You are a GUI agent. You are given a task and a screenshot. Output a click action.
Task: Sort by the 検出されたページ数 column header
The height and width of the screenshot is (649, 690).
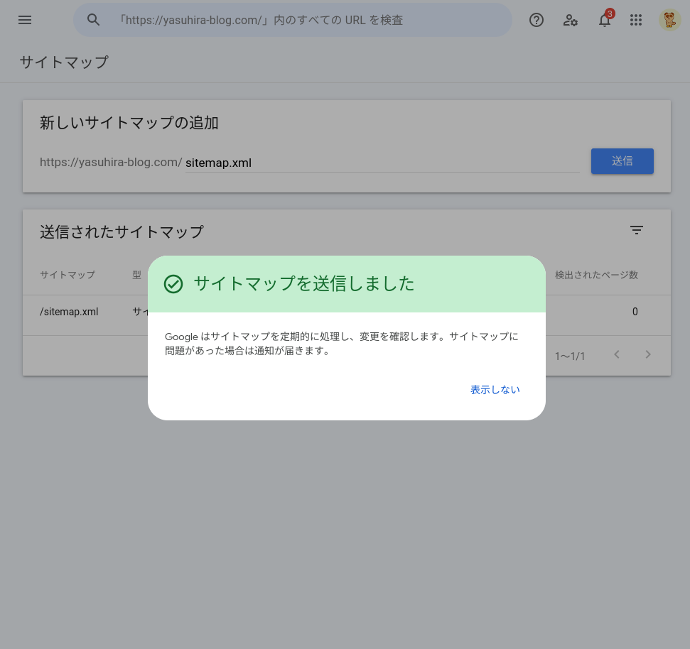click(x=596, y=275)
